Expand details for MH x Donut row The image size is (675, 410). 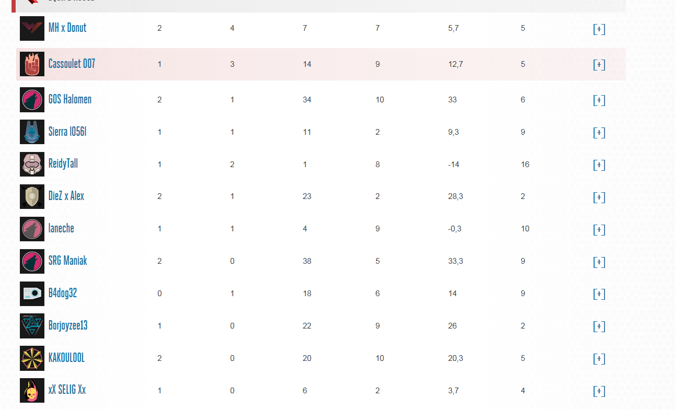click(x=599, y=29)
